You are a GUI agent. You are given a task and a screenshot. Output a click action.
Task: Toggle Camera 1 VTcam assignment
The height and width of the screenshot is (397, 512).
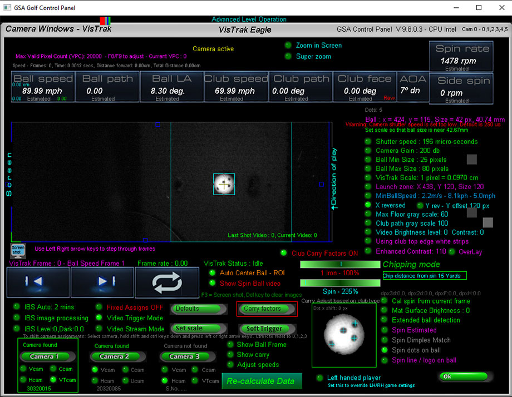(53, 380)
